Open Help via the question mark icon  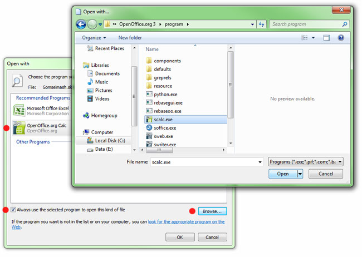coord(341,38)
